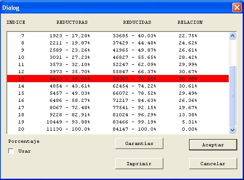Select row index 16 in the list
Screen dimensions: 244x180
tap(118, 100)
